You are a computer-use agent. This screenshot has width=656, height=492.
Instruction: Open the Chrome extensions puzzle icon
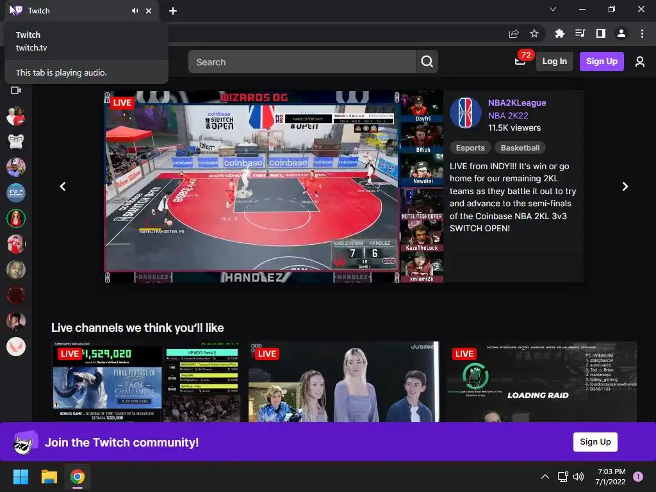[x=559, y=33]
